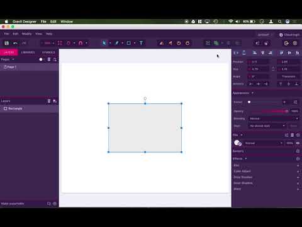
Task: Click the Undo arrow in the toolbar
Action: tap(15, 43)
